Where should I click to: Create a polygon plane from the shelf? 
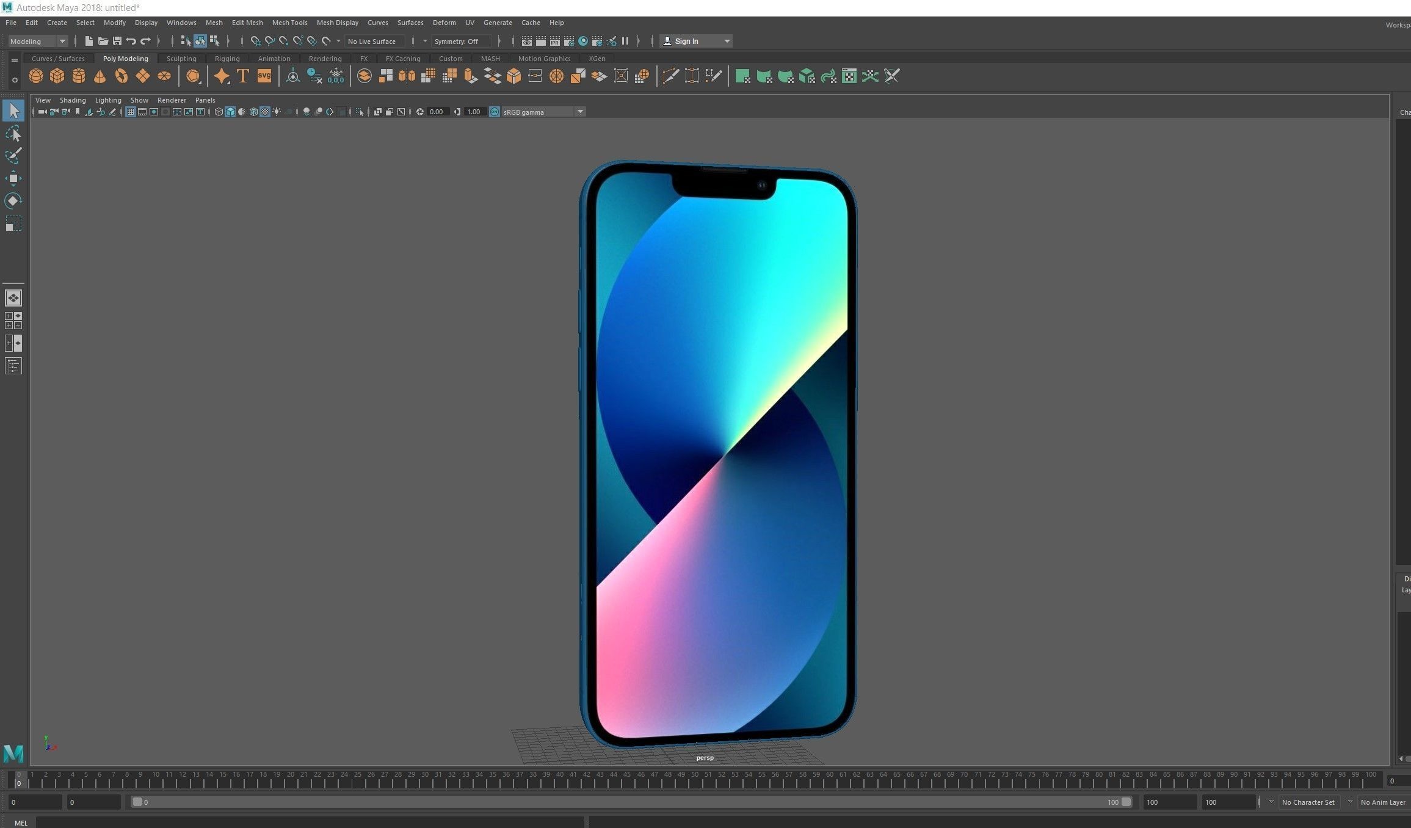coord(142,76)
